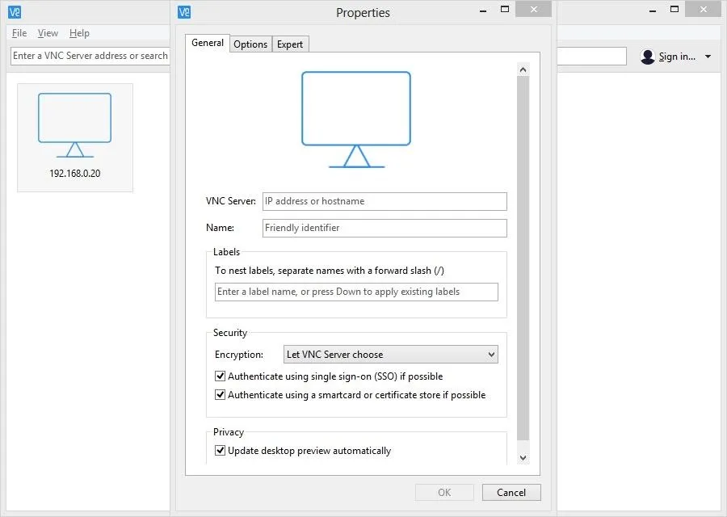The image size is (727, 517).
Task: Minimize the main VNC Viewer window
Action: (653, 9)
